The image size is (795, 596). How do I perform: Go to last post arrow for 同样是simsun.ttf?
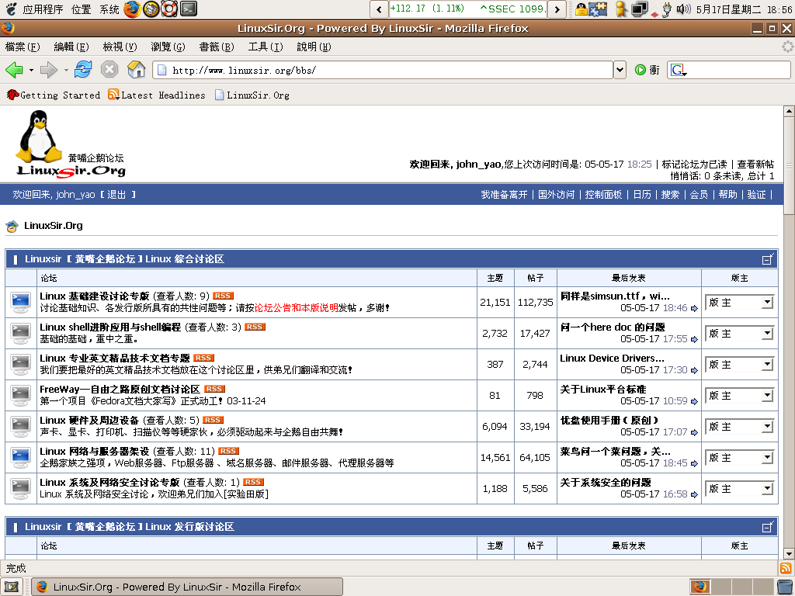[694, 308]
